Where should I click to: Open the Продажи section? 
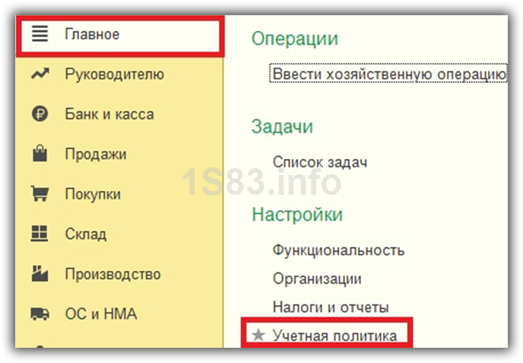96,154
